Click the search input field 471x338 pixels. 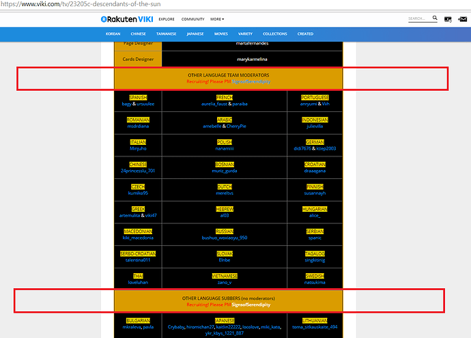coord(418,19)
